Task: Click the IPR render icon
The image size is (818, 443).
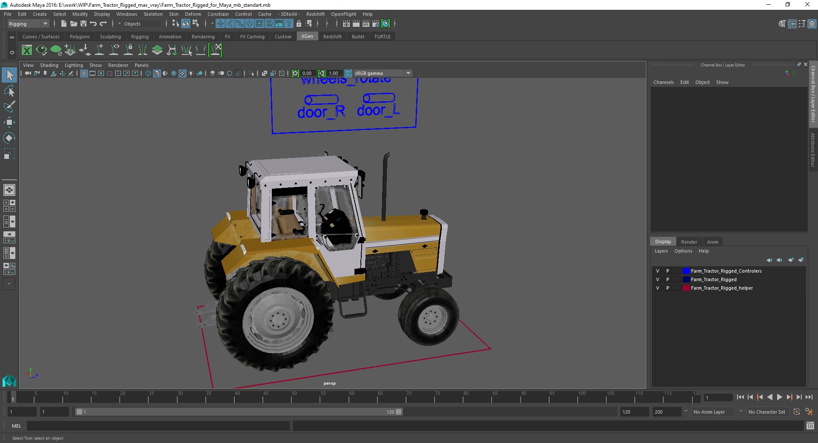Action: (366, 24)
